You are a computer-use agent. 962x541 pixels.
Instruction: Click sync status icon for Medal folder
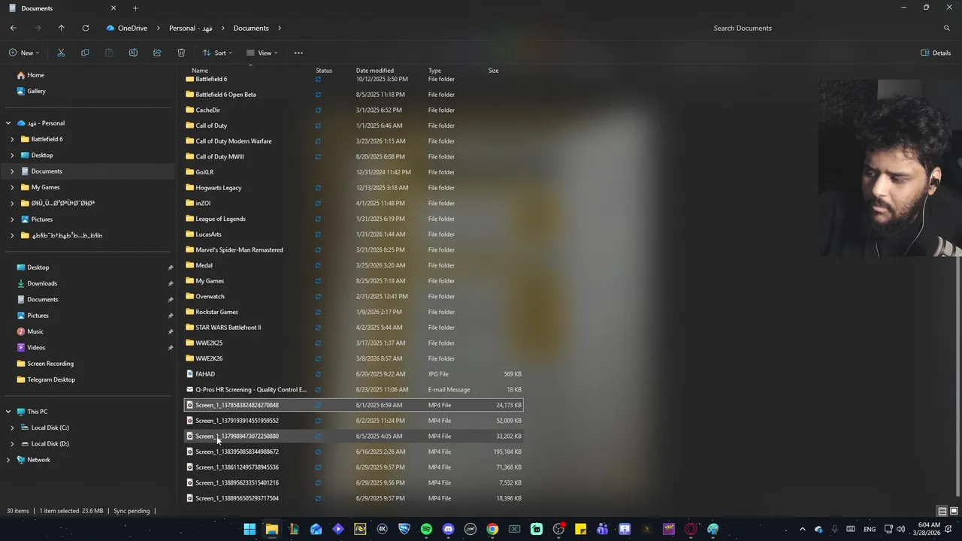click(318, 265)
